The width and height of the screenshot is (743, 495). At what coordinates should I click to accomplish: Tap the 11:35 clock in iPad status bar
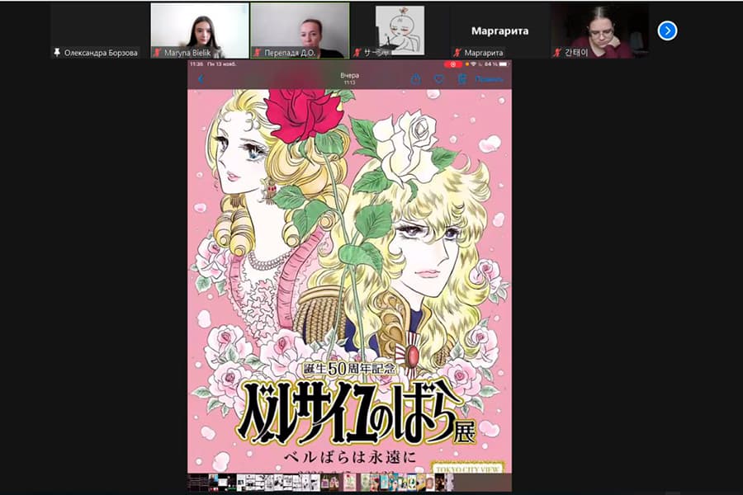coord(196,64)
